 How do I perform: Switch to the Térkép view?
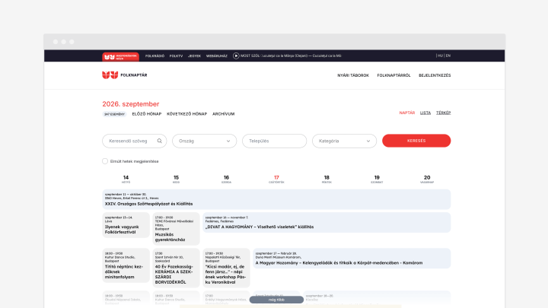[443, 113]
